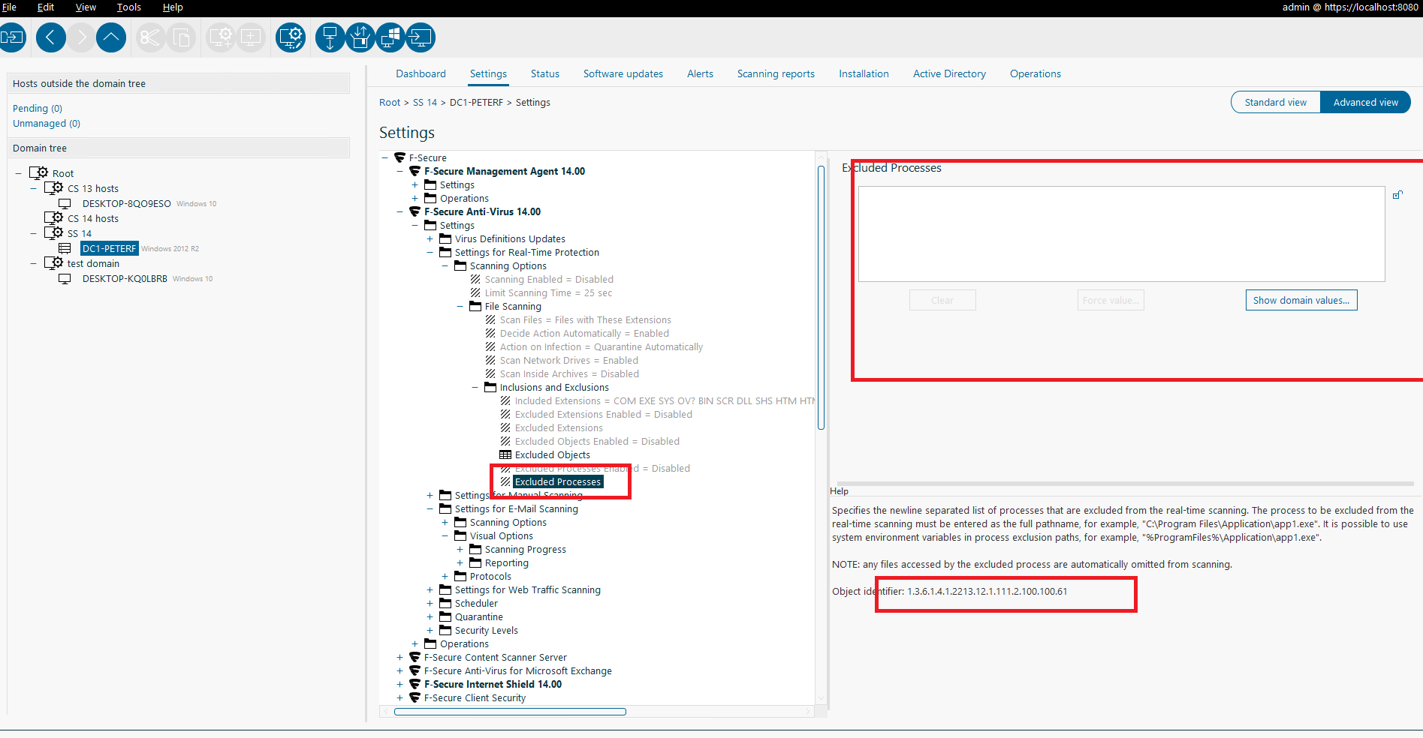Click inside the Excluded Processes text area

(x=1121, y=234)
